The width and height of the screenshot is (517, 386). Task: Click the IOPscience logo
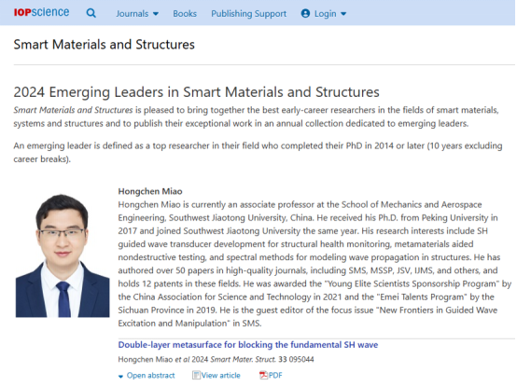[x=42, y=12]
